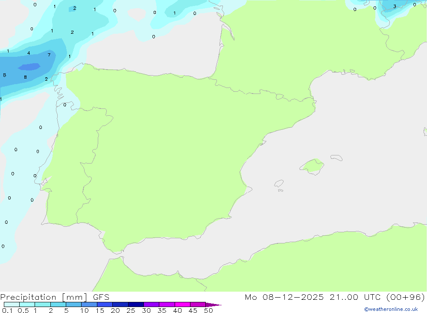Click the '50' legend scale label
This screenshot has height=313, width=427.
pyautogui.click(x=208, y=310)
